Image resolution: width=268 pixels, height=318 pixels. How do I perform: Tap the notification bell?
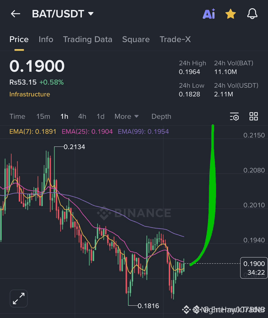tap(252, 14)
